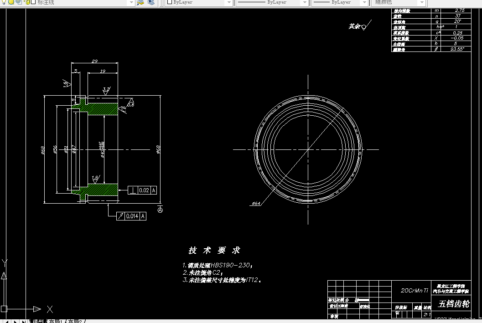Select the 20CrMnTi material text
482x323 pixels.
point(414,290)
